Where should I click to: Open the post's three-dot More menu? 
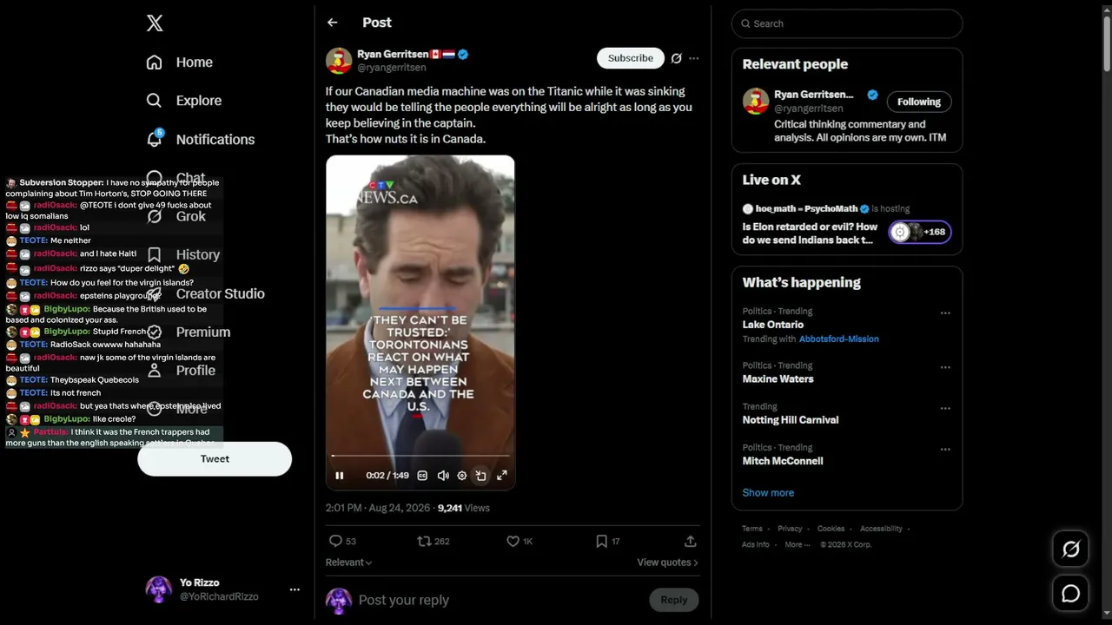tap(693, 58)
